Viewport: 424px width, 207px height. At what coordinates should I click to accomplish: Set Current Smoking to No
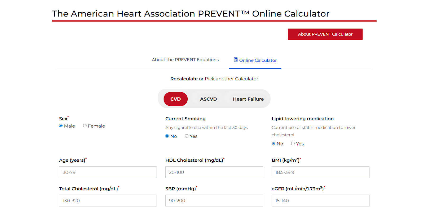pyautogui.click(x=167, y=136)
